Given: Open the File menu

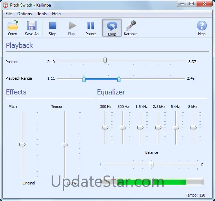Looking at the screenshot, I should point(9,14).
